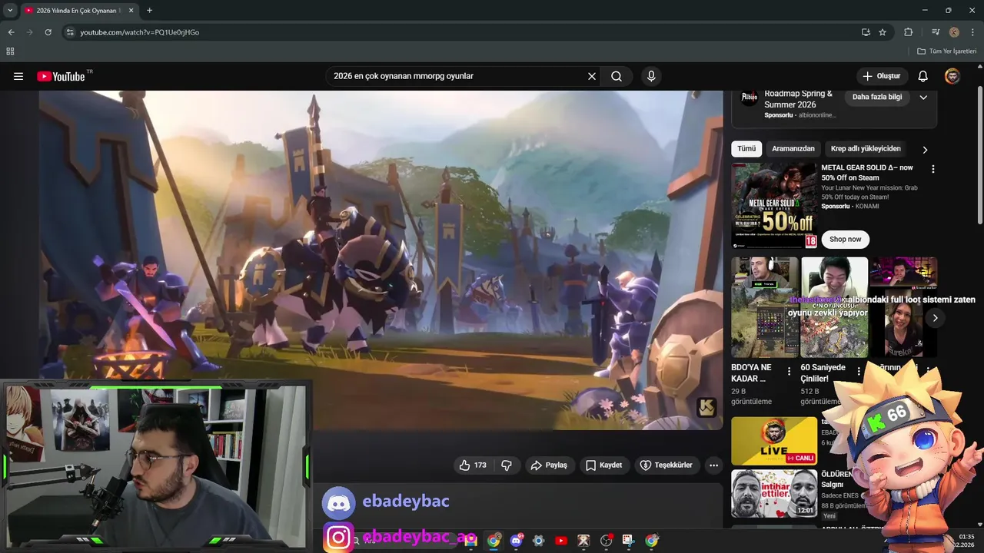Open Snipping Tool from the taskbar
The height and width of the screenshot is (553, 984).
(628, 541)
